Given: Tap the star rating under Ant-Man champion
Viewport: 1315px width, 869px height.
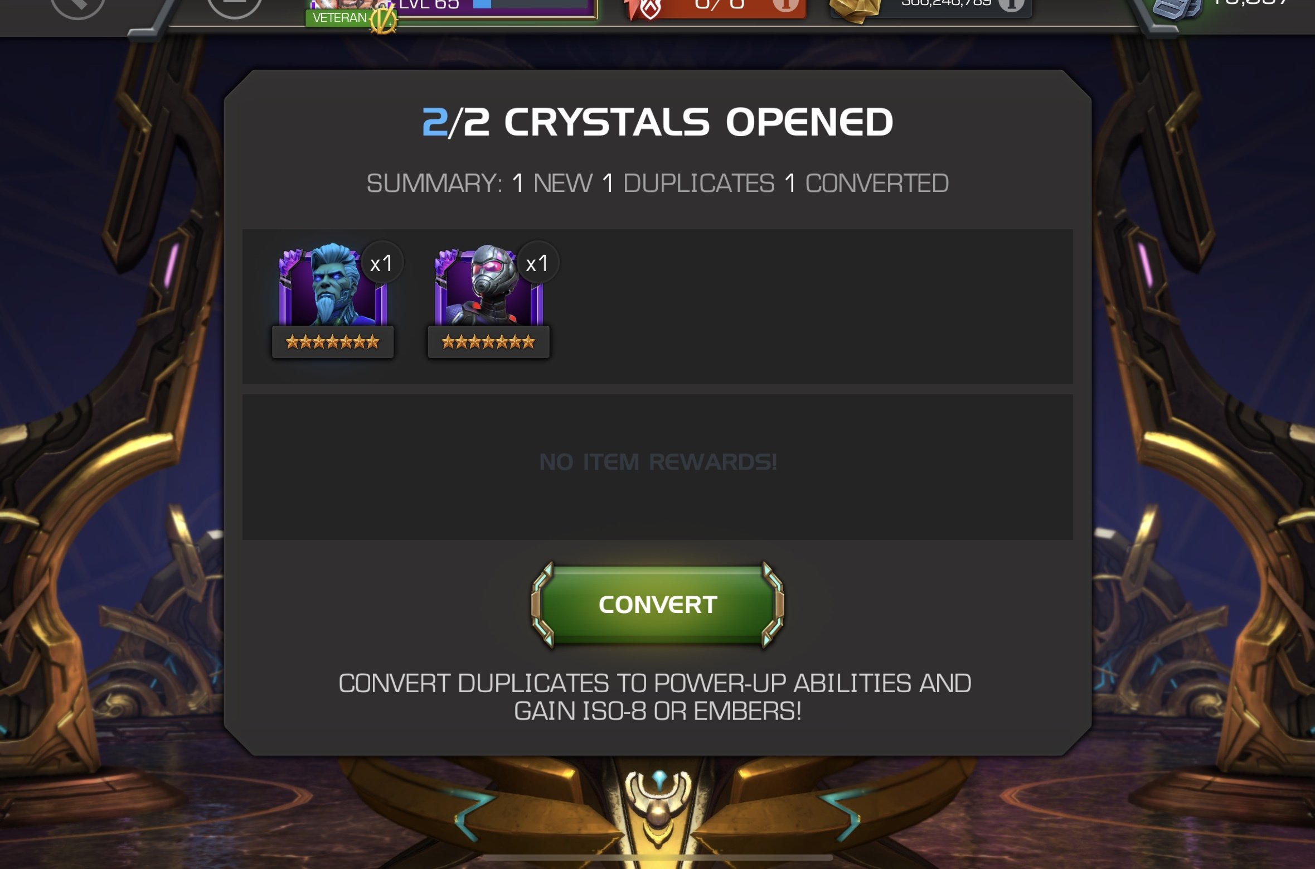Looking at the screenshot, I should (x=488, y=342).
